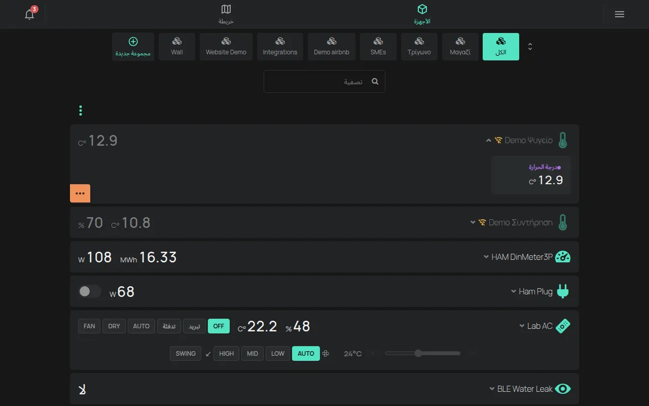Open the green three-dot options menu
Image resolution: width=649 pixels, height=406 pixels.
coord(81,111)
